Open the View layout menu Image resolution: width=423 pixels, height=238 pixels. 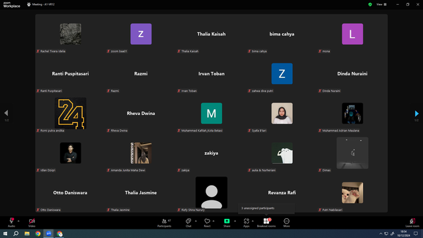tap(381, 5)
